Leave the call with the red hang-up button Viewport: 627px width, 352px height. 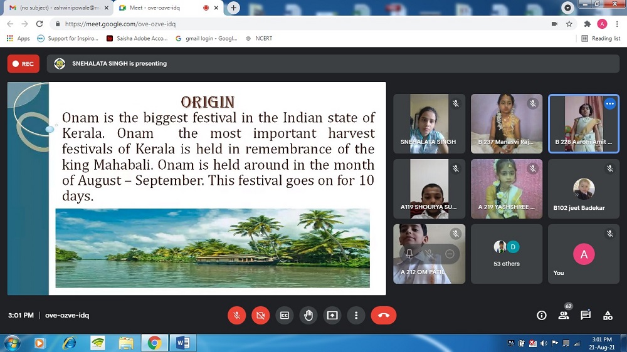(x=383, y=316)
